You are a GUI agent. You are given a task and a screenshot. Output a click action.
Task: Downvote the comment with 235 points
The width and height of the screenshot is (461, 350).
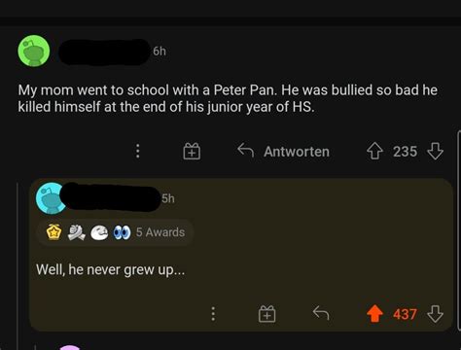point(435,152)
